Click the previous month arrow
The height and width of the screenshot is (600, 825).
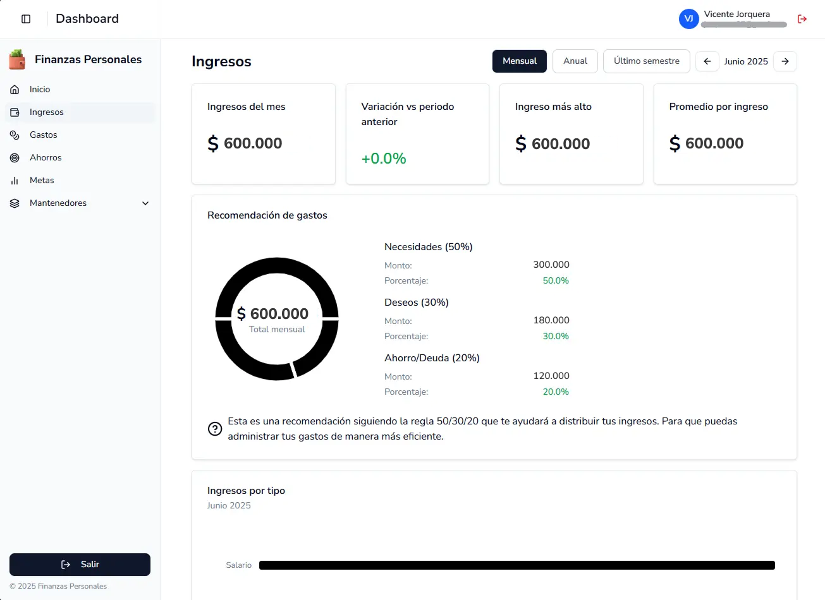[x=707, y=61]
